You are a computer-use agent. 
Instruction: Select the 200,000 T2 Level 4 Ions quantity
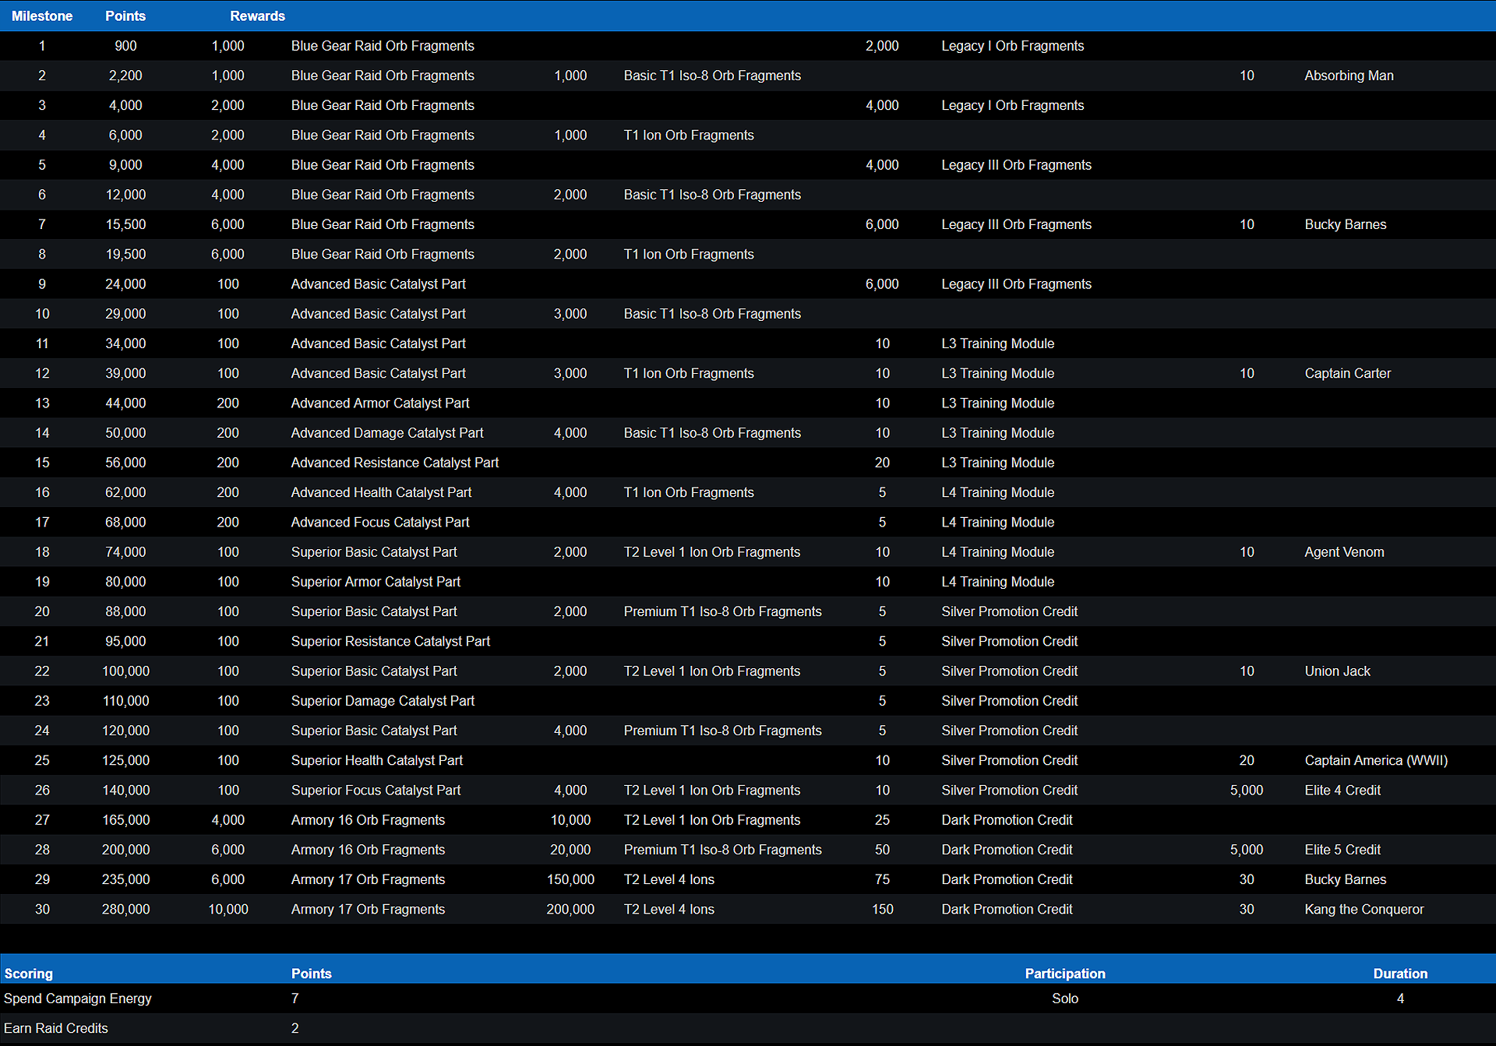pyautogui.click(x=570, y=909)
